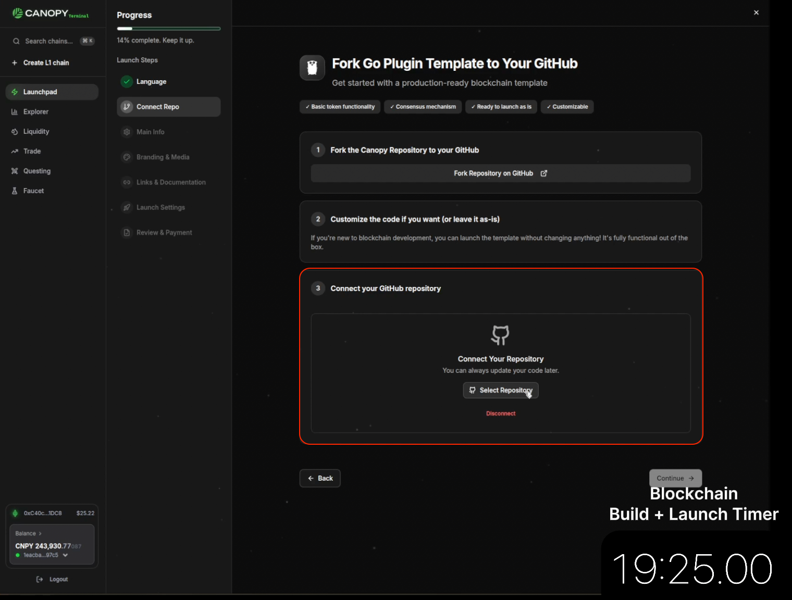Click Fork Repository on GitHub button
Screen dimensions: 792x600
(501, 173)
